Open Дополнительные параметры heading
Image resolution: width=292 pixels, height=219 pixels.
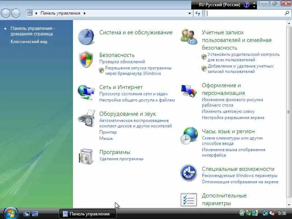[224, 199]
